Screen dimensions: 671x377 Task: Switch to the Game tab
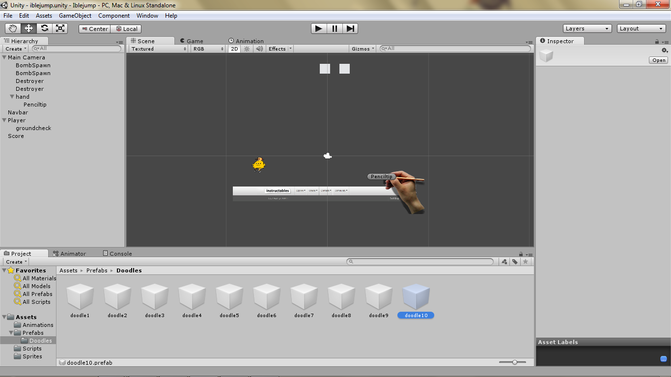(192, 41)
